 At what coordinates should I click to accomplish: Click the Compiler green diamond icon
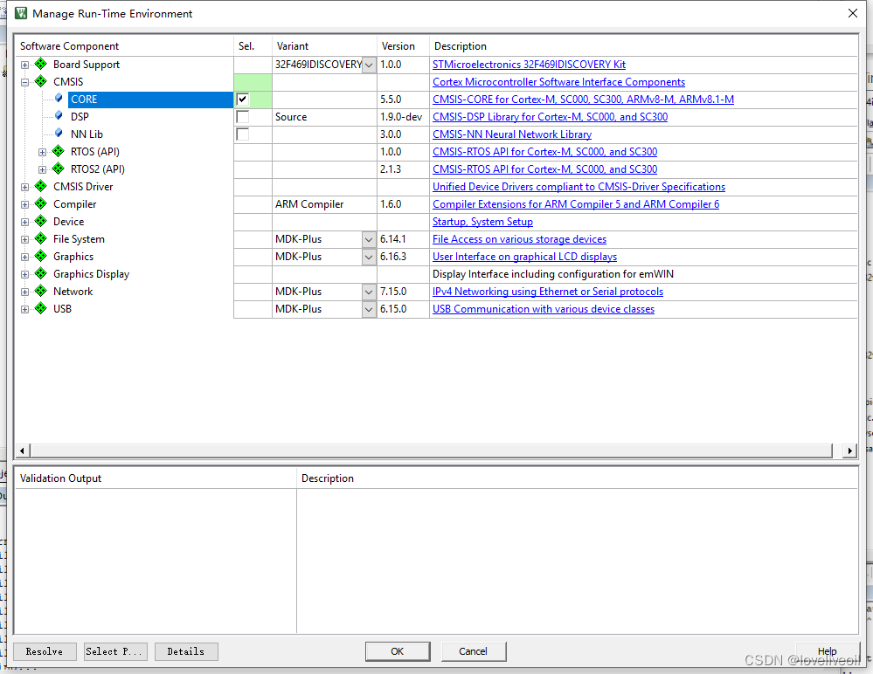[x=41, y=203]
